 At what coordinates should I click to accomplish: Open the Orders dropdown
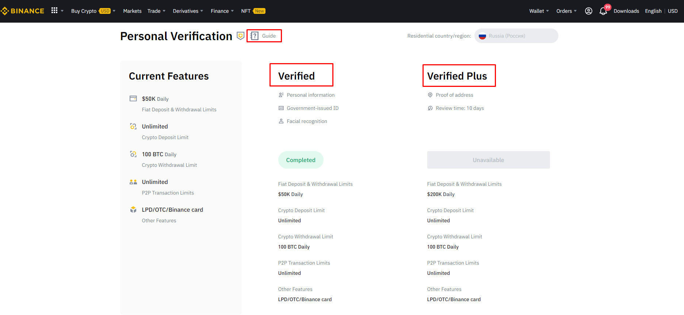pos(566,11)
